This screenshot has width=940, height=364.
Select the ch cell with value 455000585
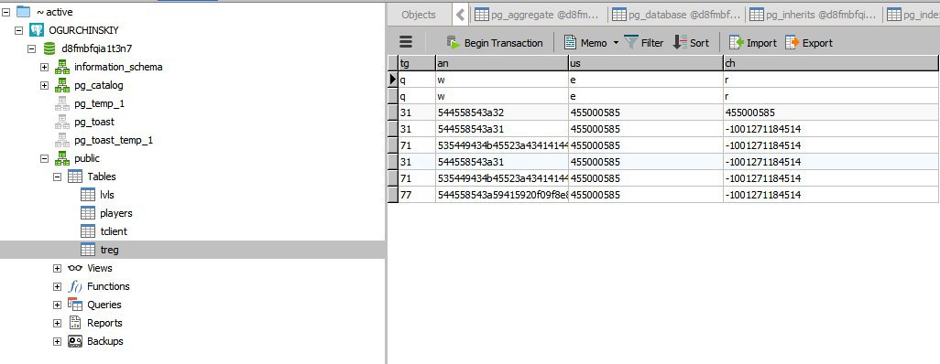(831, 112)
